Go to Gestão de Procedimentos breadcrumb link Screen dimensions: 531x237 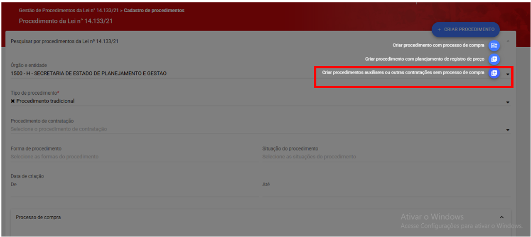69,10
